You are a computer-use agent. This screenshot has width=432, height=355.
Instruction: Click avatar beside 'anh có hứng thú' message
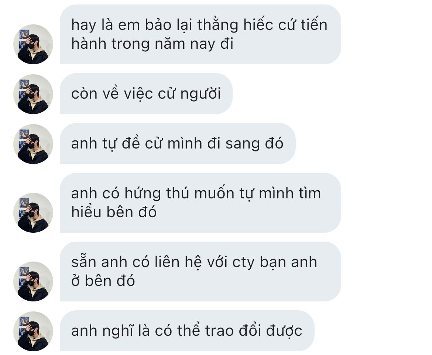[x=33, y=213]
